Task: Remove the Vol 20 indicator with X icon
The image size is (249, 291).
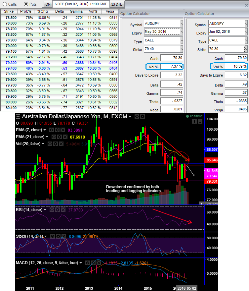Action: [61, 144]
